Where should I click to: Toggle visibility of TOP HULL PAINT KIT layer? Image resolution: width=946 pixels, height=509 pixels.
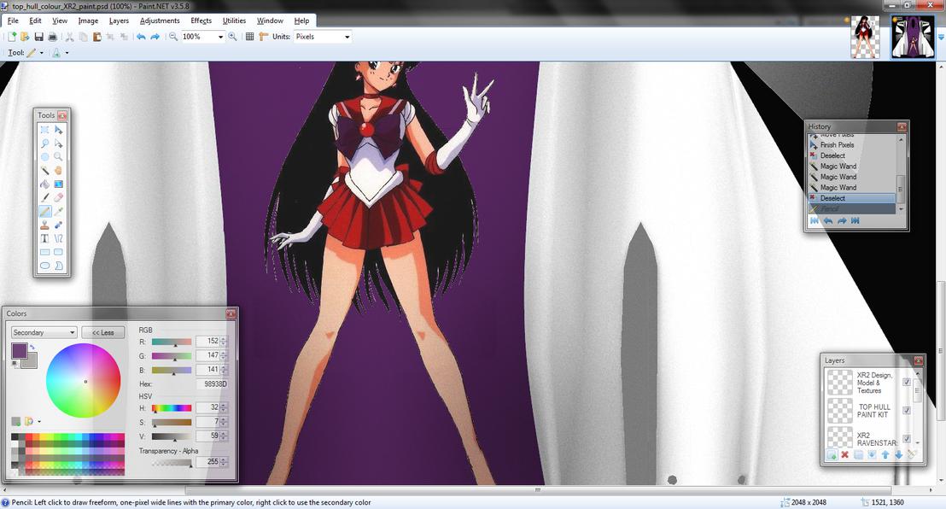[x=906, y=411]
